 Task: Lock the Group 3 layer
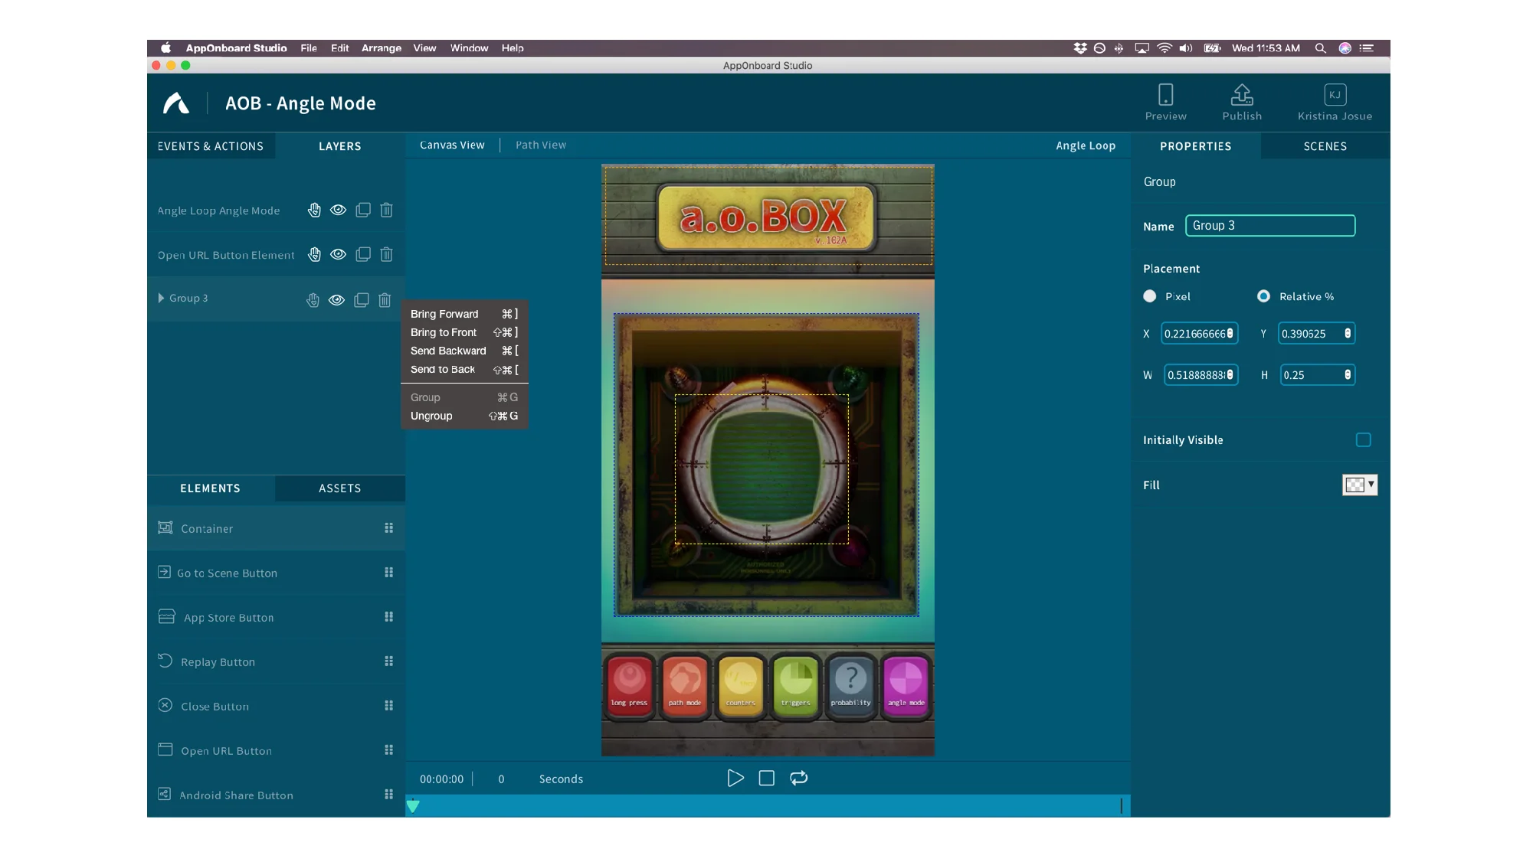pyautogui.click(x=313, y=300)
